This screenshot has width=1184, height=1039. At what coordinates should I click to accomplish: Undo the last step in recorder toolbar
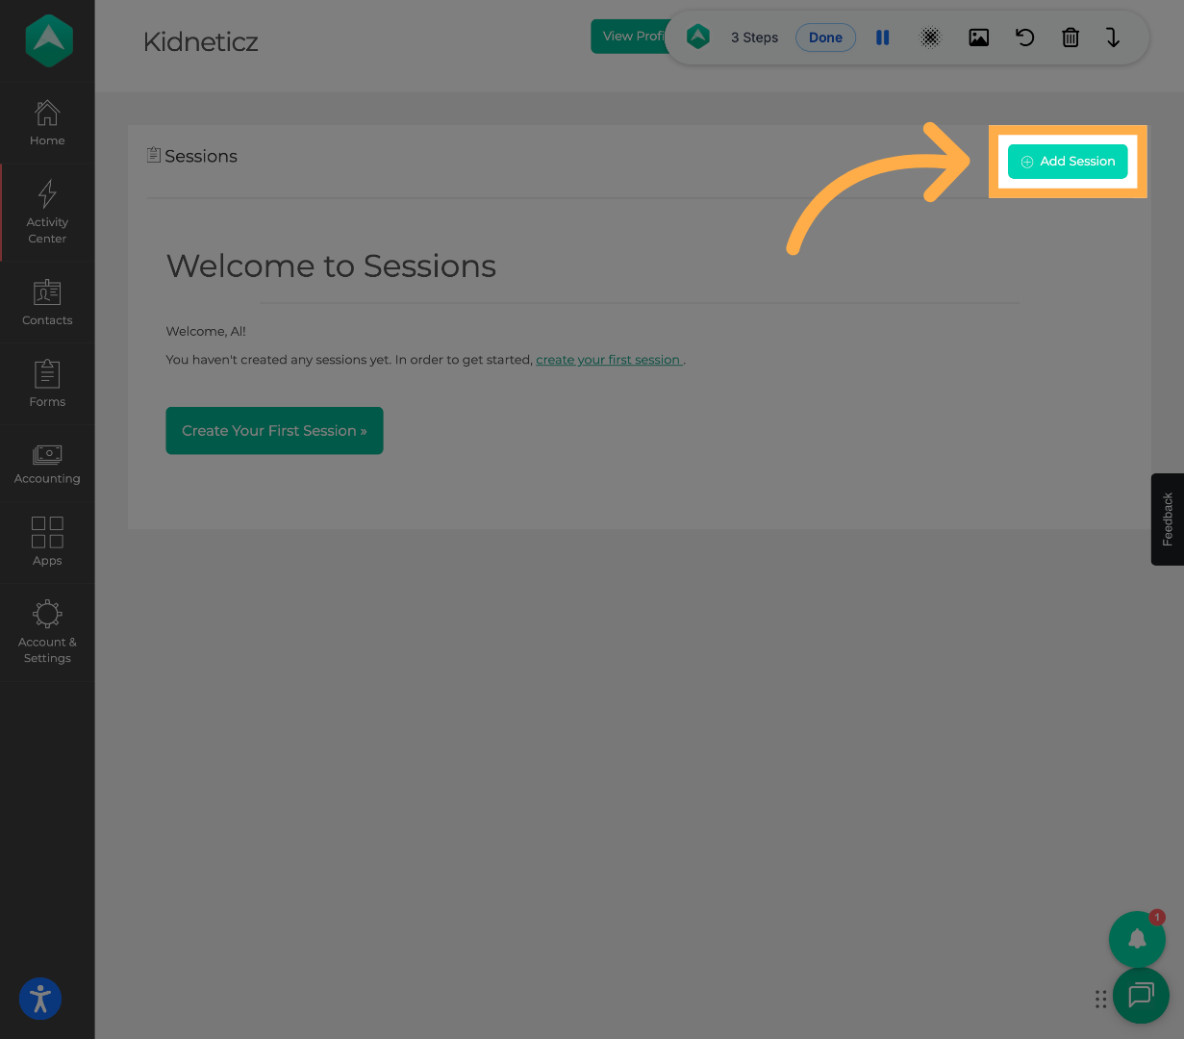point(1024,38)
